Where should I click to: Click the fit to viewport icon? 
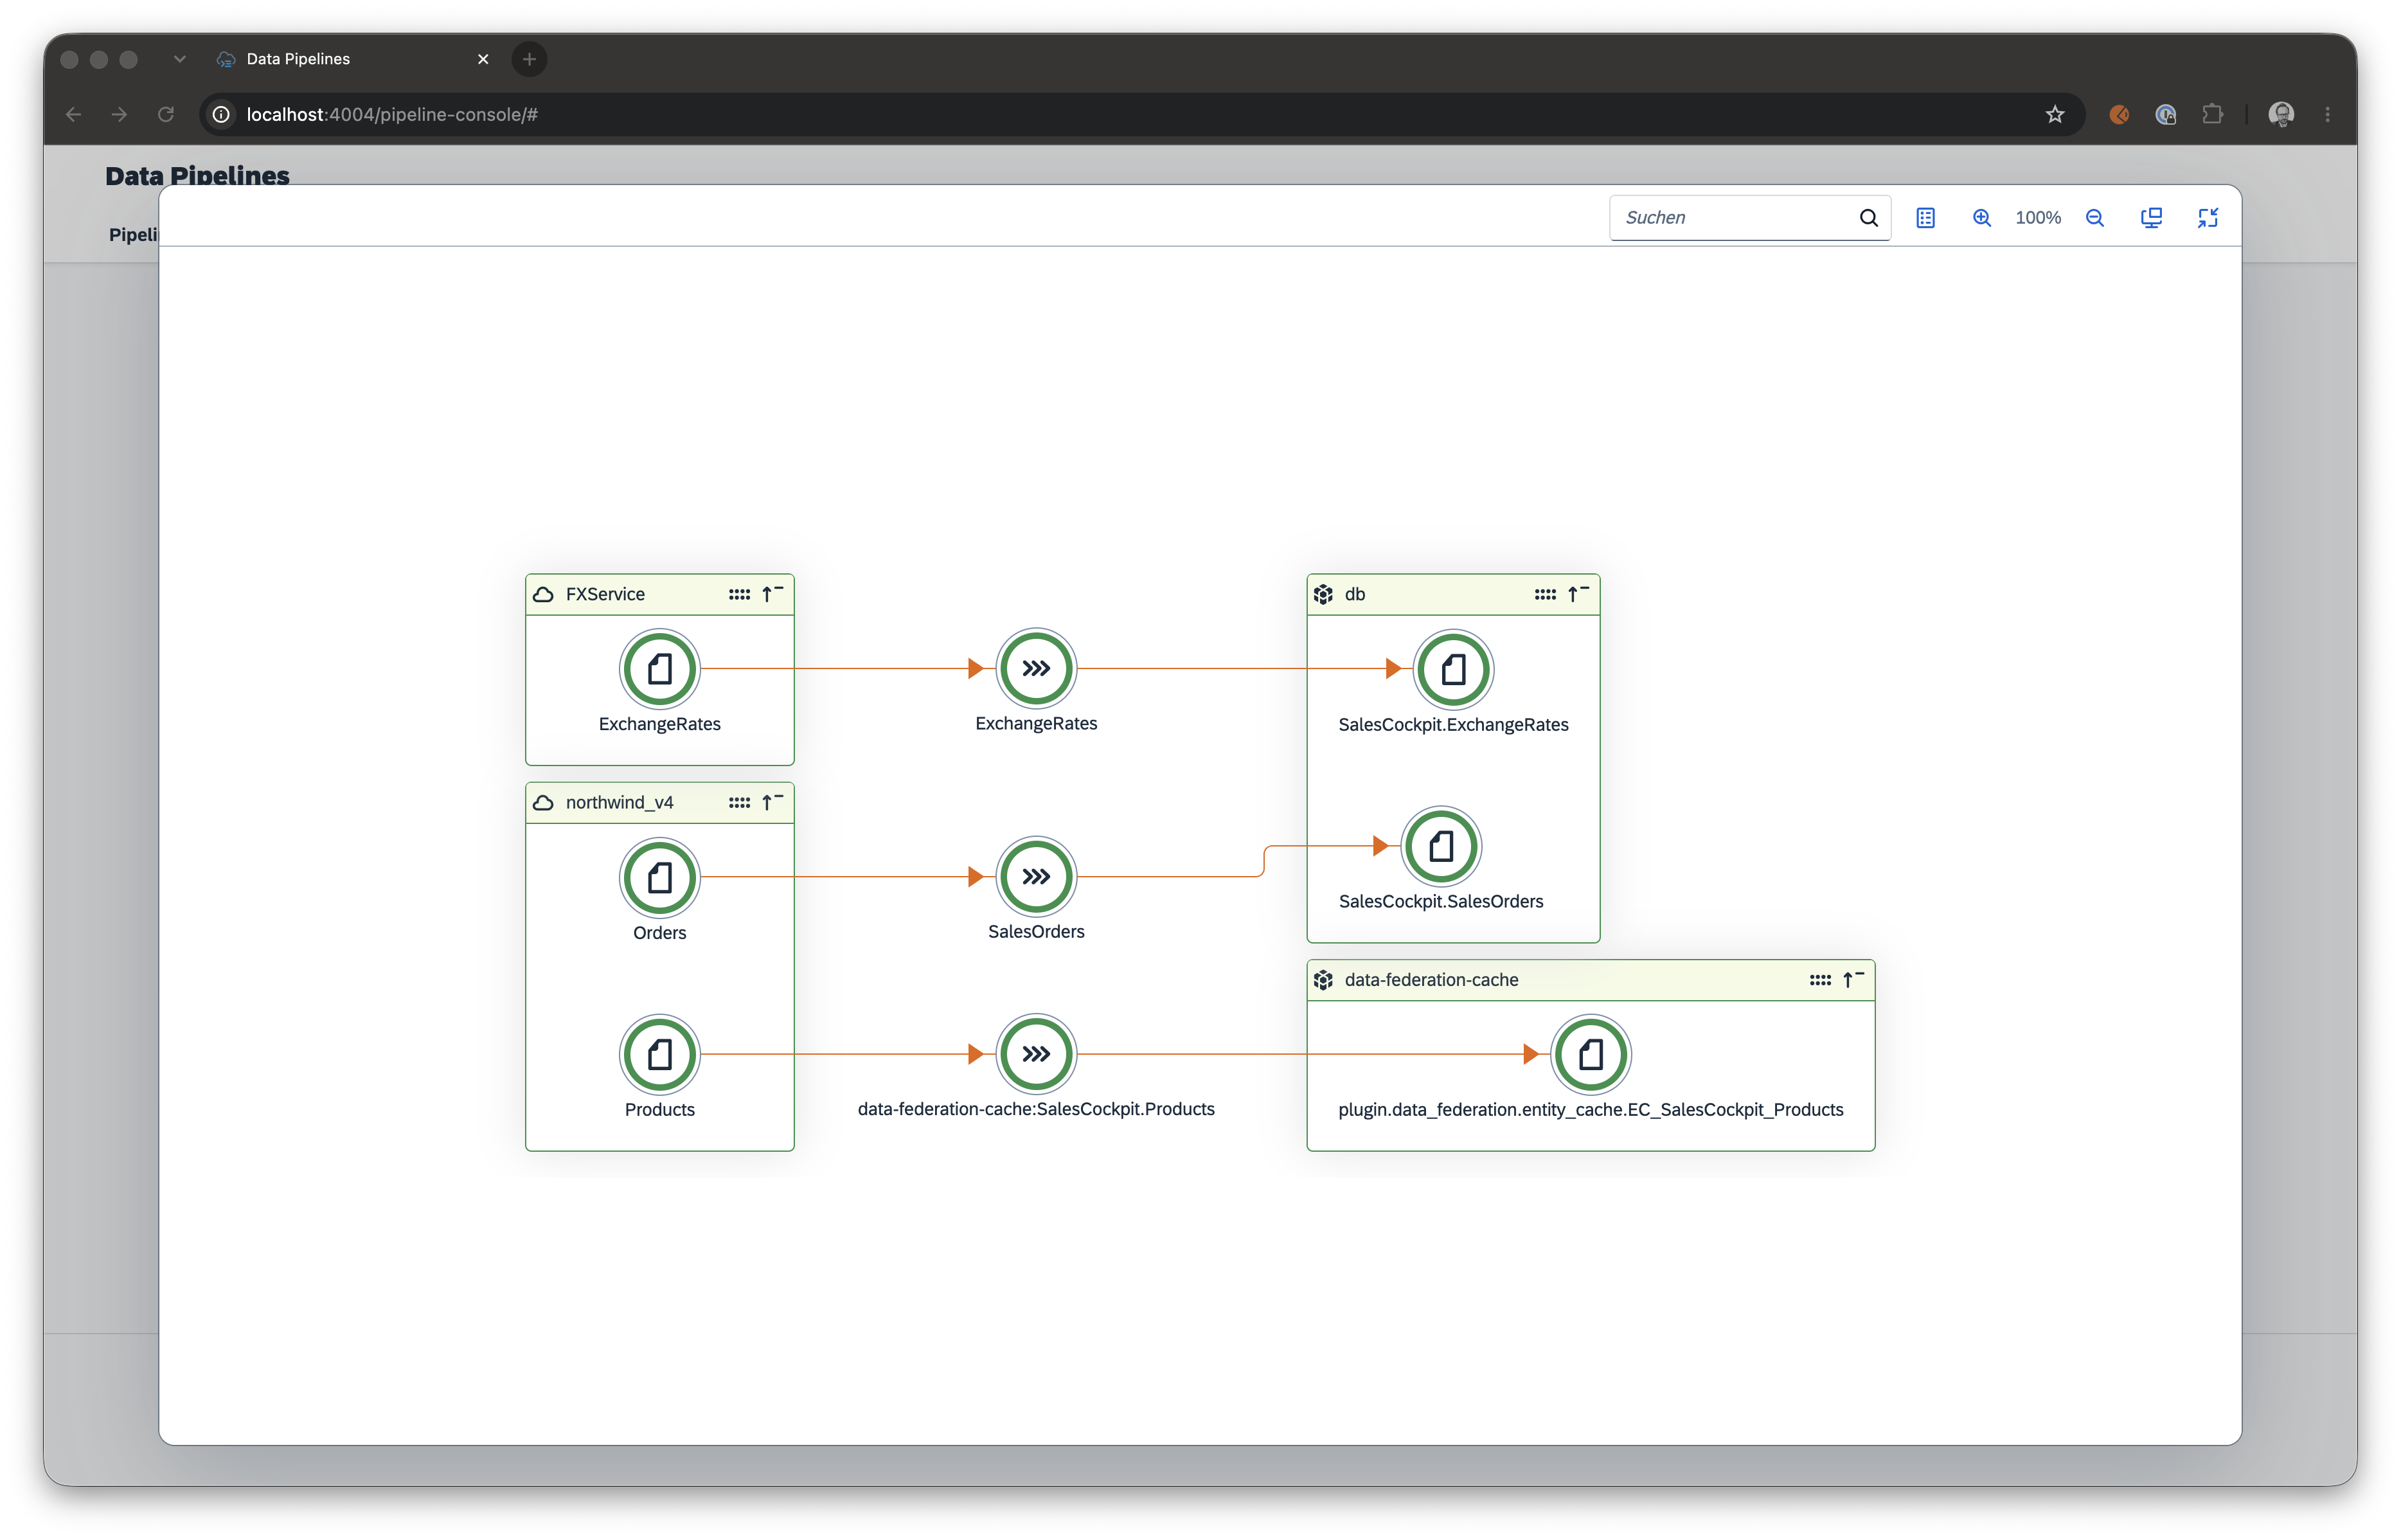click(x=2151, y=218)
